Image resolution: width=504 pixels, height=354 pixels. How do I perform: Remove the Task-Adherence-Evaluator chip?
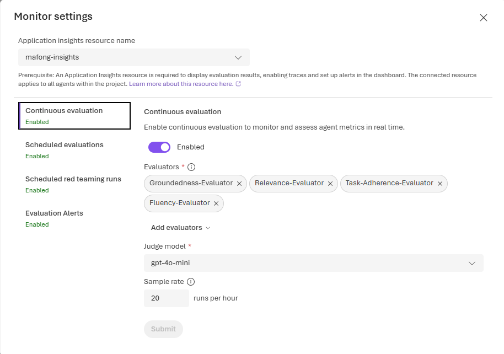[439, 183]
